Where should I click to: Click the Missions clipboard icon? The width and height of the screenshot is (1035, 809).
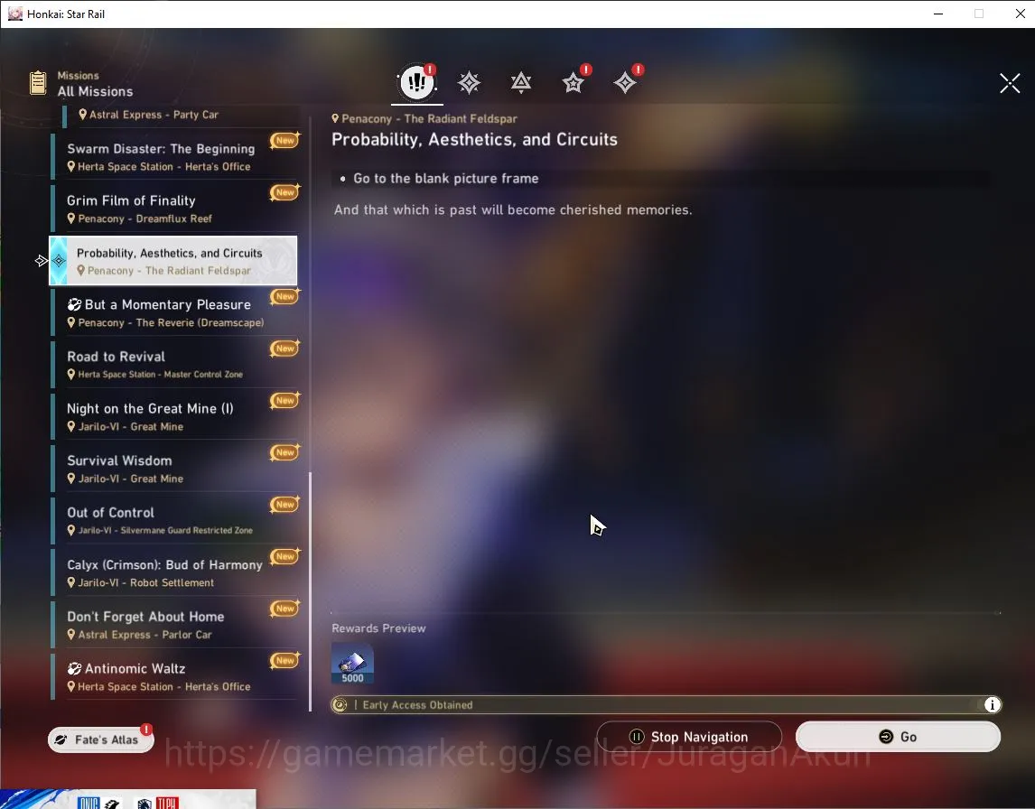(x=38, y=83)
